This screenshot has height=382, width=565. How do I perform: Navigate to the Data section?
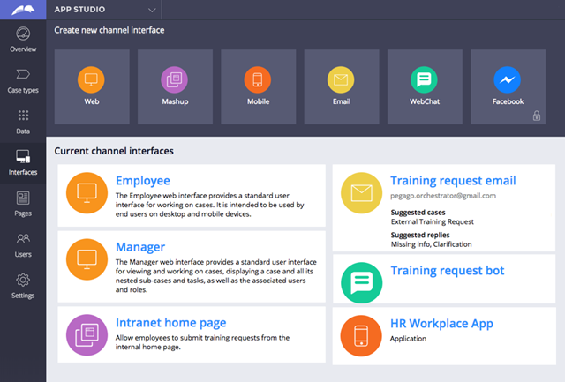tap(23, 122)
